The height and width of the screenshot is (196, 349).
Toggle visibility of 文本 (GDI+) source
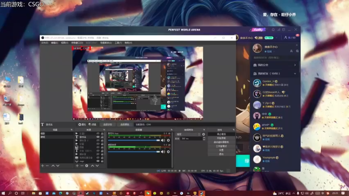point(98,151)
